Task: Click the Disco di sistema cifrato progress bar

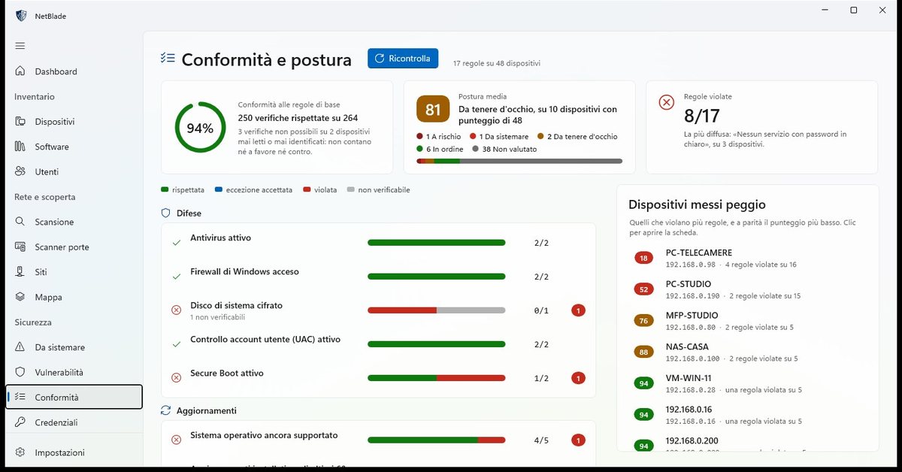Action: click(x=436, y=310)
